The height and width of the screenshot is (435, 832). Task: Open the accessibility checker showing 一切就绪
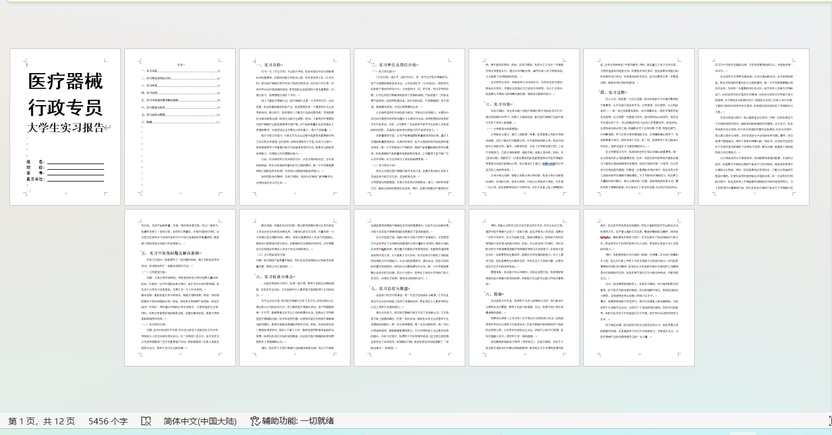tap(290, 420)
